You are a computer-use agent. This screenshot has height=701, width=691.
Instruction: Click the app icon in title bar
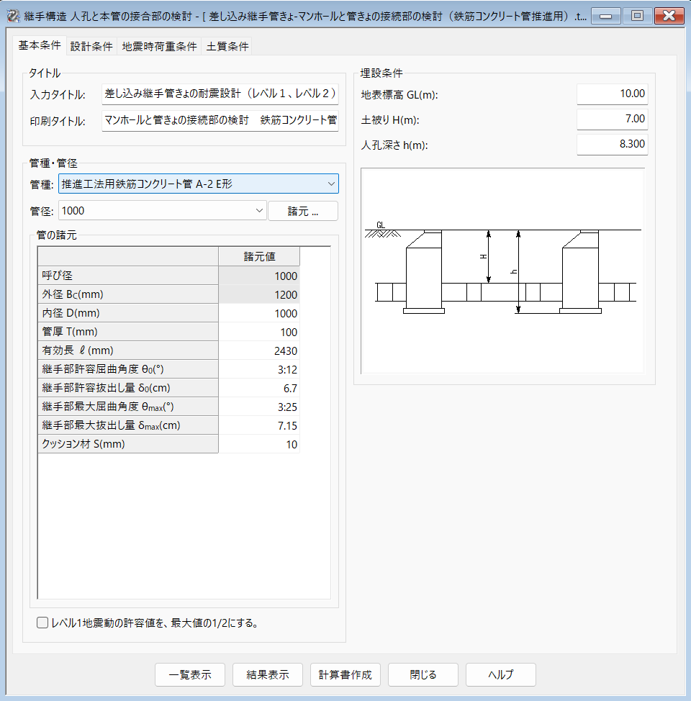13,15
